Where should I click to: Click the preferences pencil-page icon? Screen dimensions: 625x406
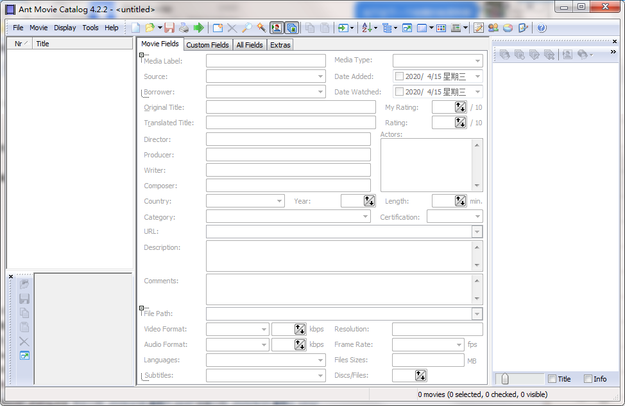[522, 28]
